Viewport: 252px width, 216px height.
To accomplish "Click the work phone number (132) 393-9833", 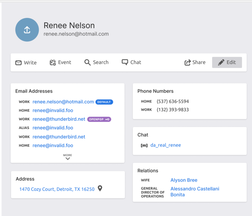I will [x=172, y=110].
